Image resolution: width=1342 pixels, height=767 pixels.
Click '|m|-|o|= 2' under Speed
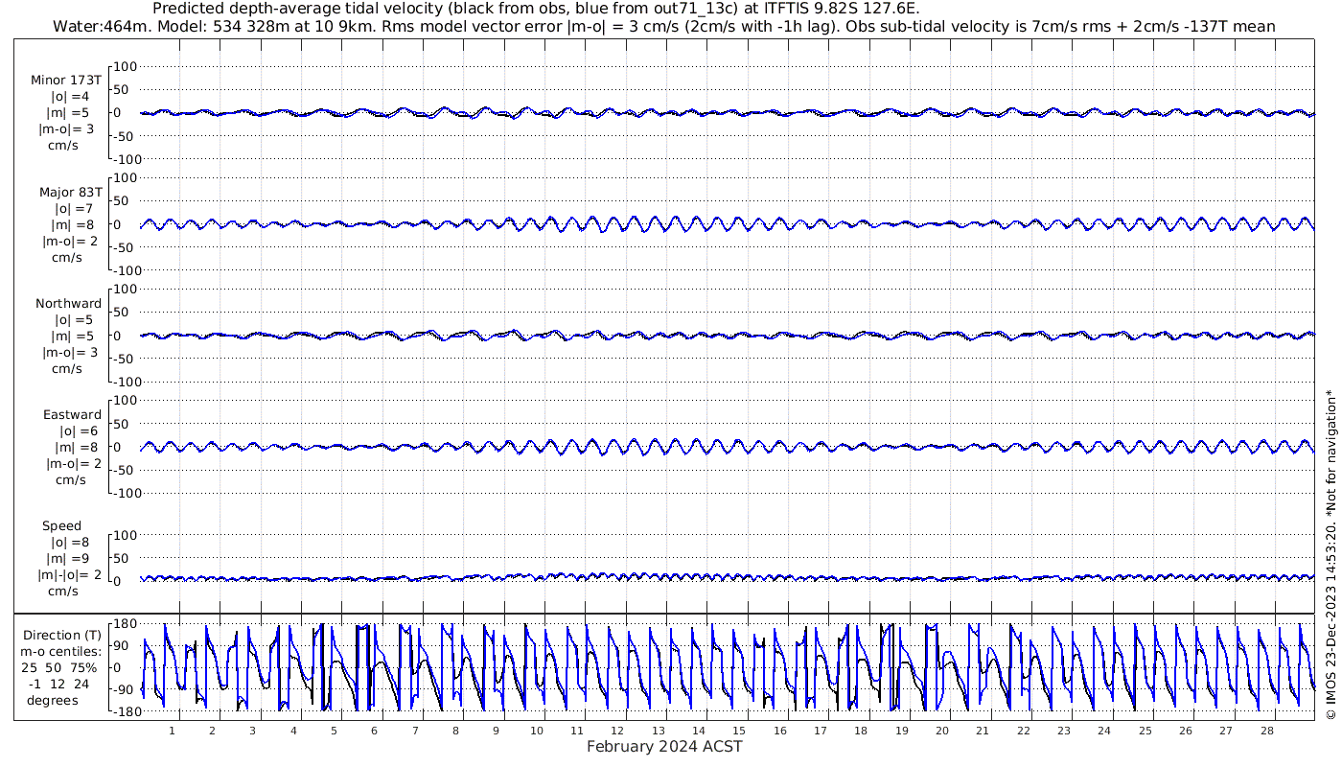[x=69, y=574]
